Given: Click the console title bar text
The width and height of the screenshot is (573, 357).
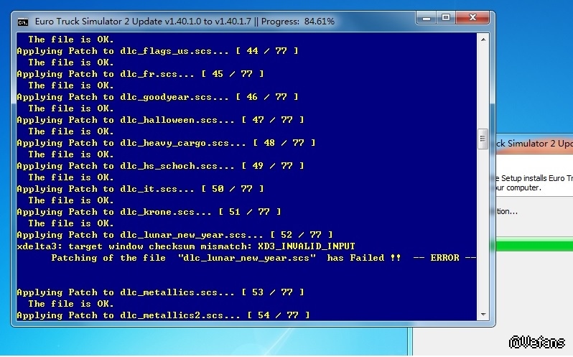Looking at the screenshot, I should click(185, 22).
